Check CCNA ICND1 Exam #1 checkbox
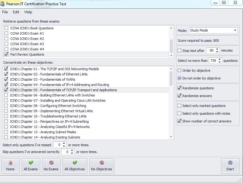Screen dimensions: 243x183 [7, 33]
